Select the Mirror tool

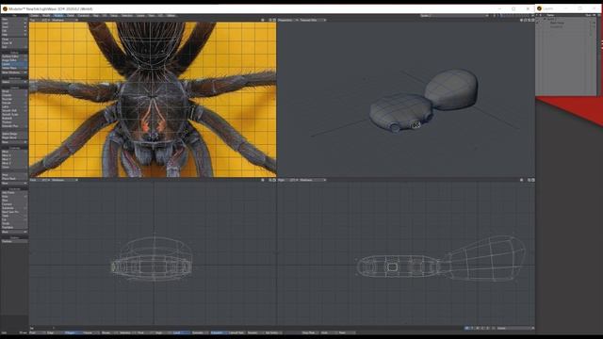pos(14,152)
